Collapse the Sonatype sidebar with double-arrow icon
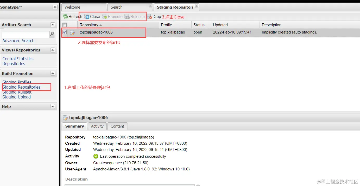This screenshot has height=186, width=360. coord(55,7)
